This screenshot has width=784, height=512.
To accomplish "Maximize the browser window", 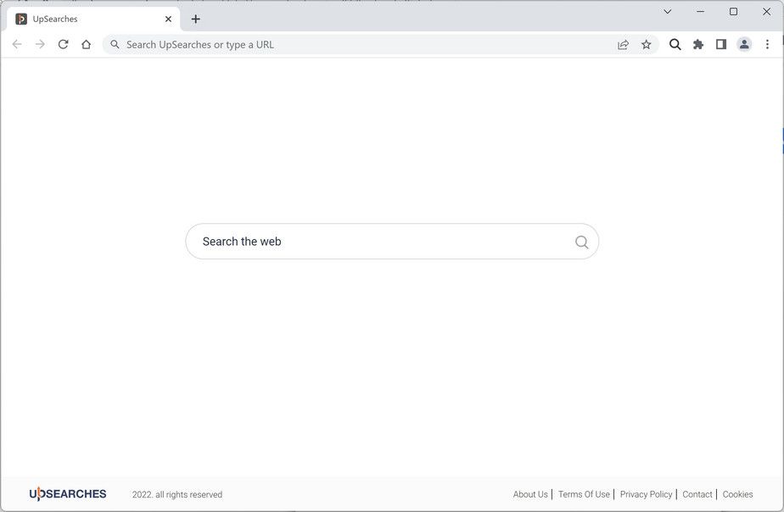I will 733,12.
